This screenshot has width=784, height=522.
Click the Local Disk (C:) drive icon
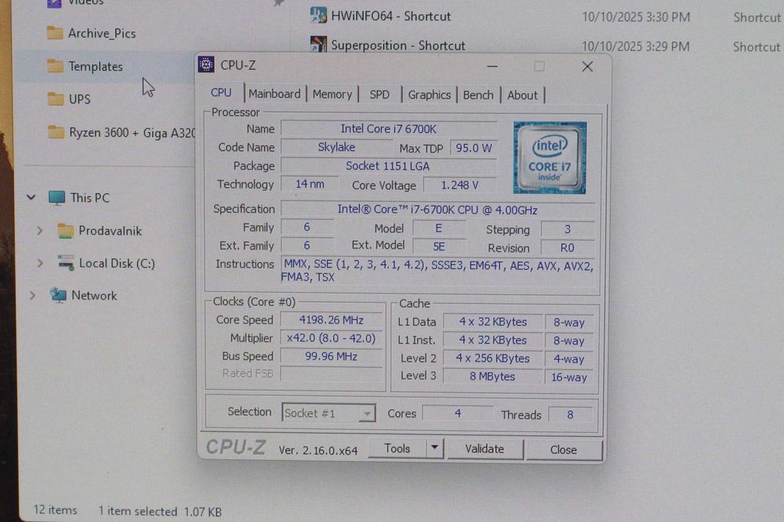[66, 263]
